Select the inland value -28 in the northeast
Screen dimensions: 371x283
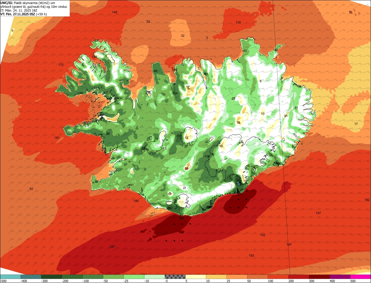click(x=233, y=99)
